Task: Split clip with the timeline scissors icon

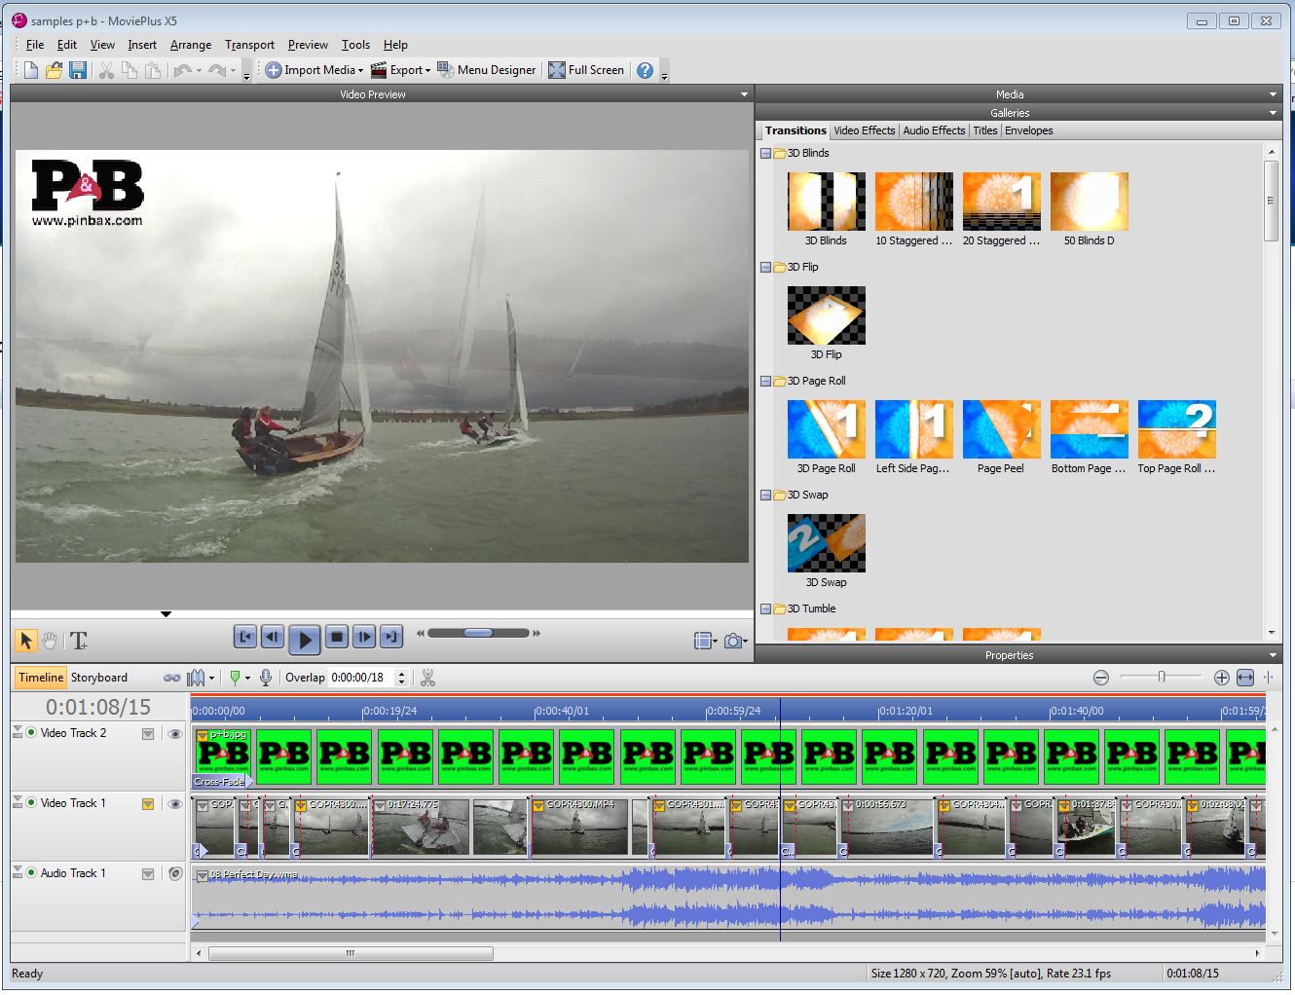Action: 427,678
